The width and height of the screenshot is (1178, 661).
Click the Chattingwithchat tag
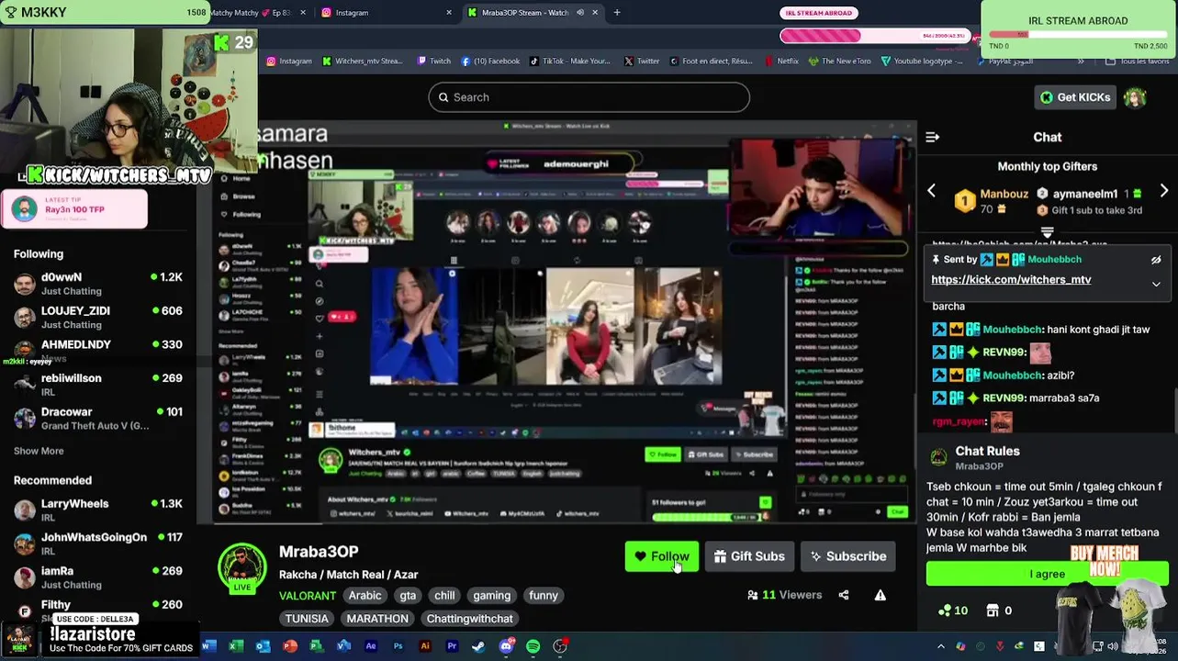click(x=469, y=619)
